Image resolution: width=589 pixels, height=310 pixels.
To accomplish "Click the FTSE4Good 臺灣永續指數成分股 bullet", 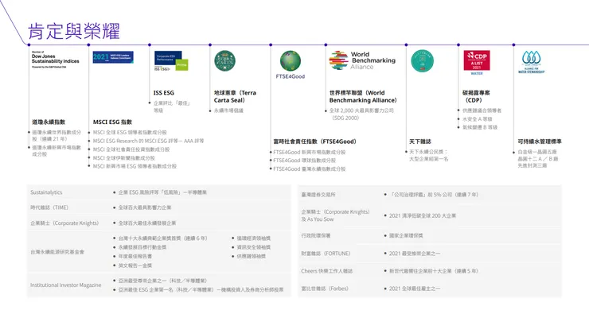I will (x=309, y=169).
